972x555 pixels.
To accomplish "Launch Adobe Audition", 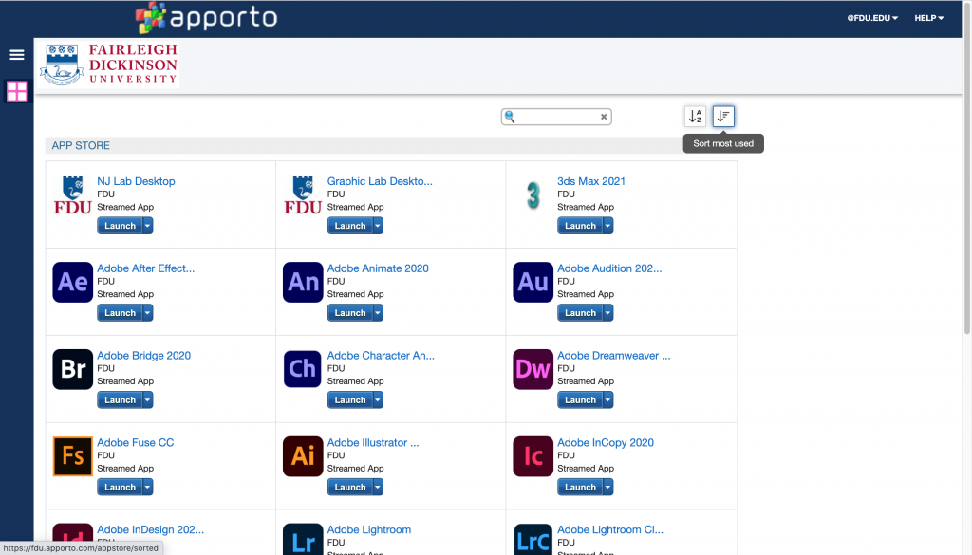I will (580, 313).
